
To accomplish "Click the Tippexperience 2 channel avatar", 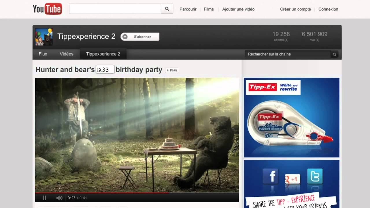I will (44, 37).
